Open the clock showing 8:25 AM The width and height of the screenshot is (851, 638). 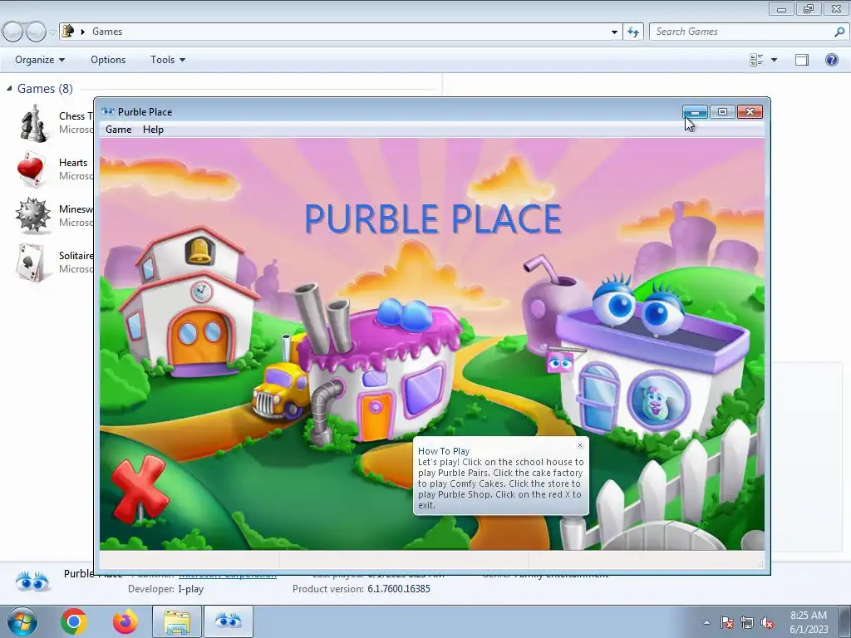click(809, 622)
